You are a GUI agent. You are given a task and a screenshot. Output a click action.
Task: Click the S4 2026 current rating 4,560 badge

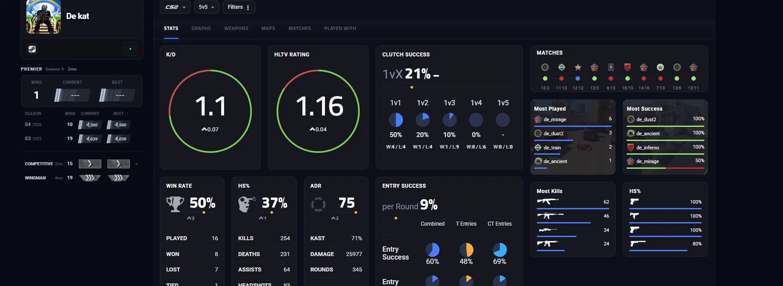(x=90, y=125)
